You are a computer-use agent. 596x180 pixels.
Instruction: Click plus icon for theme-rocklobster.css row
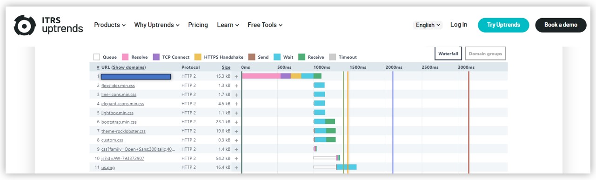pos(236,131)
